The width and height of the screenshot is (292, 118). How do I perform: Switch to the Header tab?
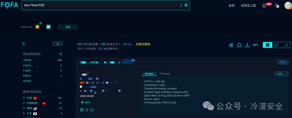[x=149, y=74]
